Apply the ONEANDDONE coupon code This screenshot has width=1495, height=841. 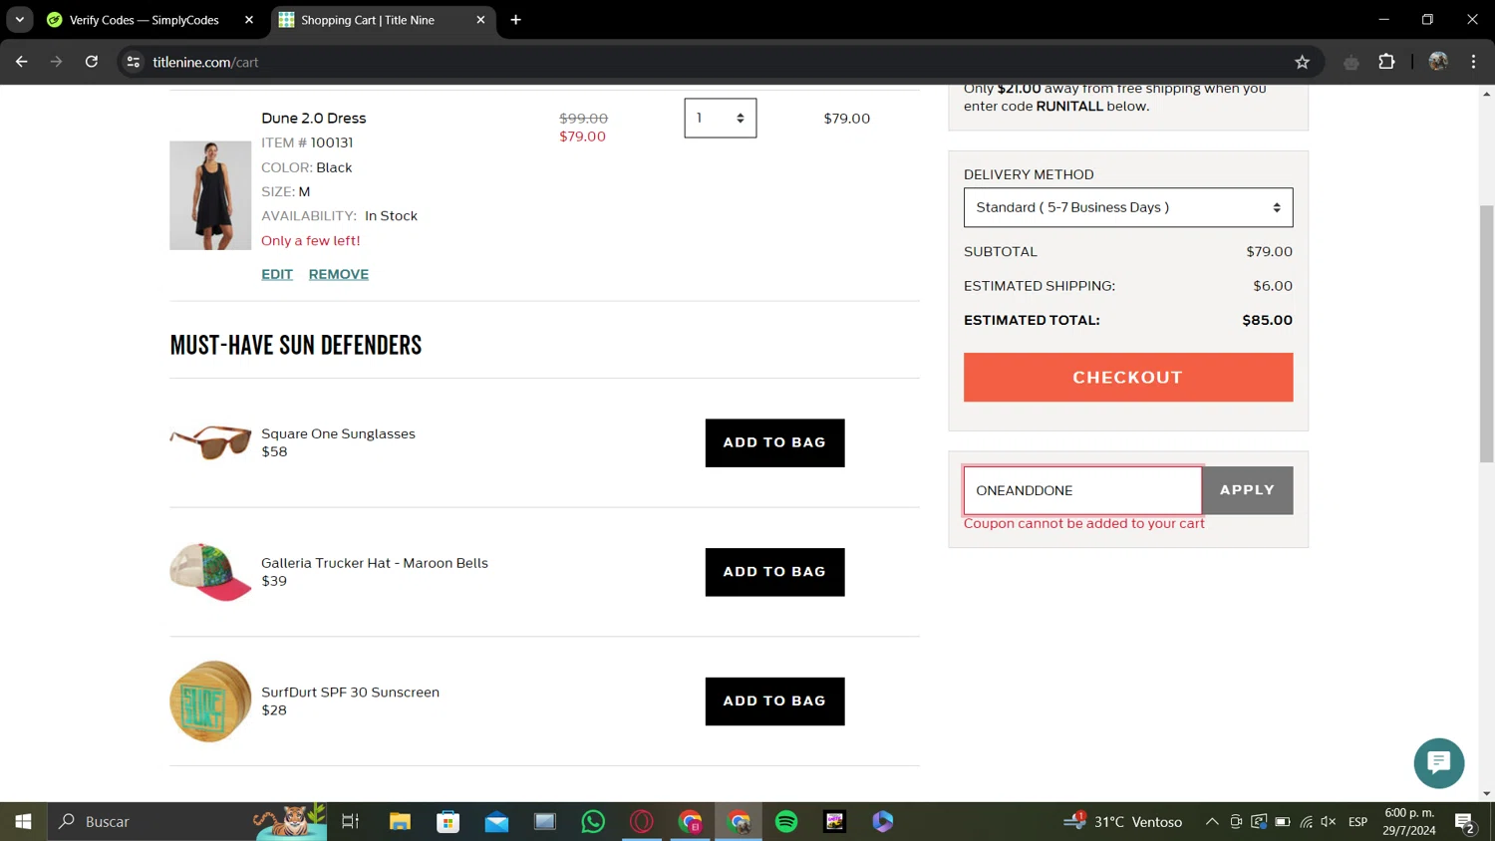click(x=1248, y=490)
